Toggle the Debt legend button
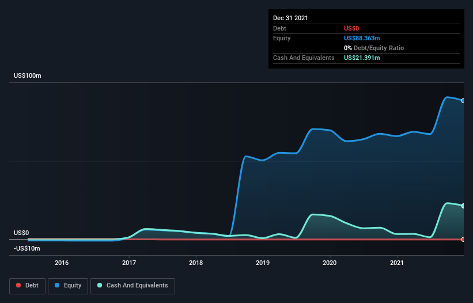Image resolution: width=473 pixels, height=303 pixels. pos(28,286)
